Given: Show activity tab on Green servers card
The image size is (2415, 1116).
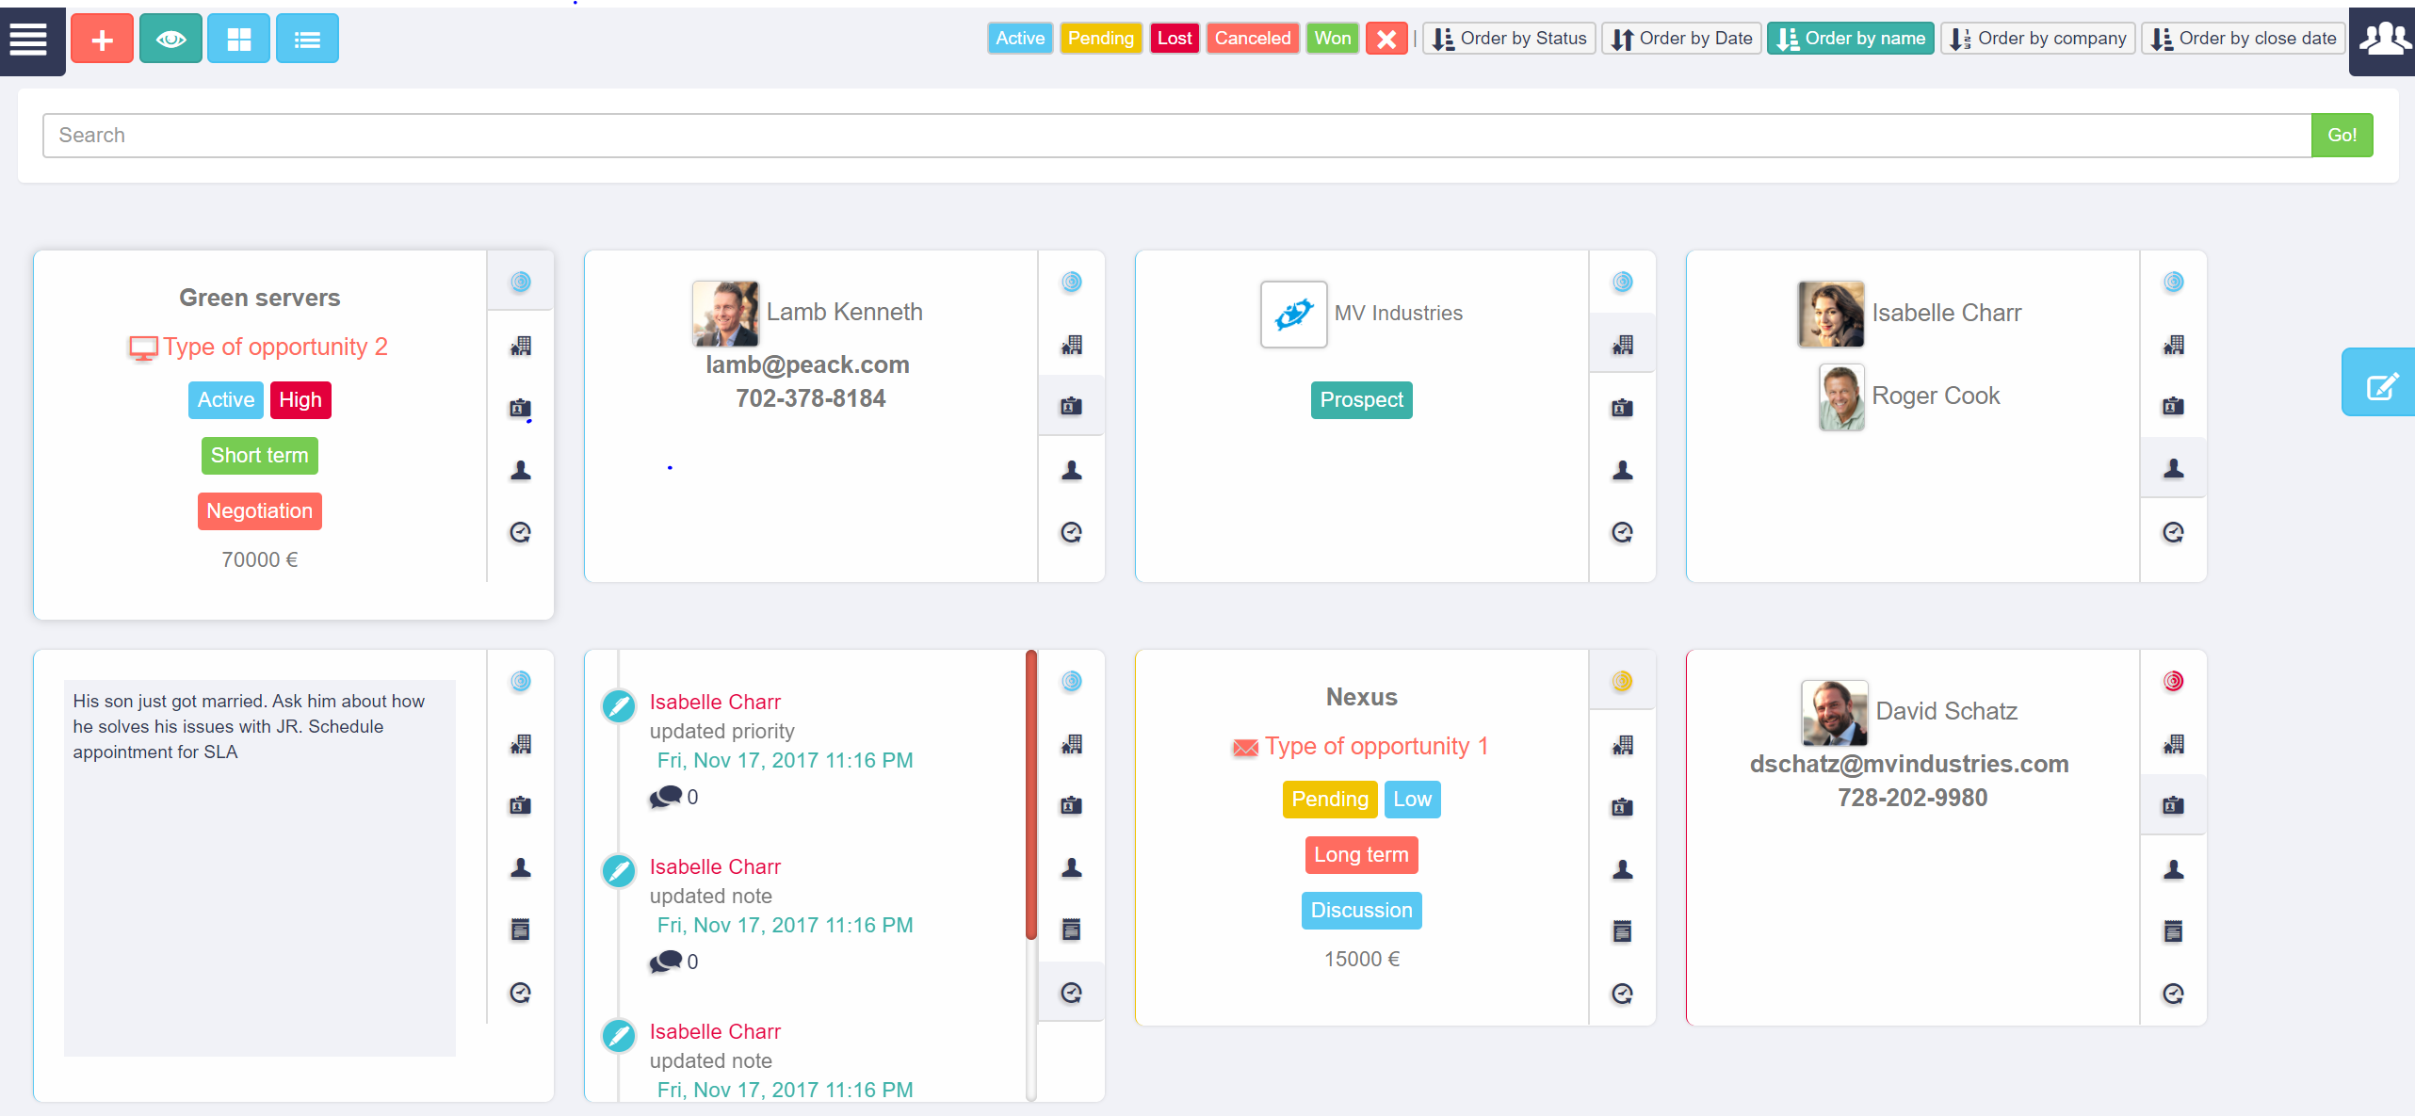Looking at the screenshot, I should click(521, 533).
